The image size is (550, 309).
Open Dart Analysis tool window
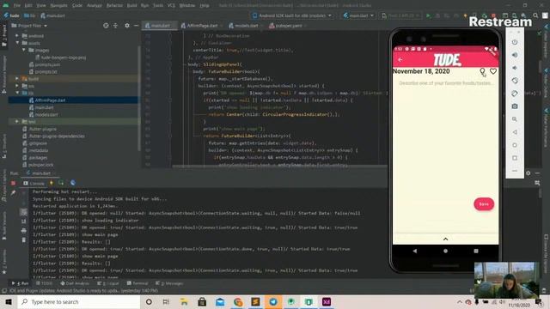[75, 283]
